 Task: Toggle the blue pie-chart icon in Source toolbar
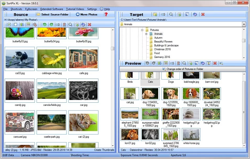click(x=83, y=24)
